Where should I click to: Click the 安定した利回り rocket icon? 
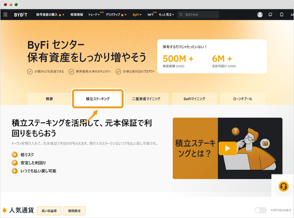pos(15,163)
